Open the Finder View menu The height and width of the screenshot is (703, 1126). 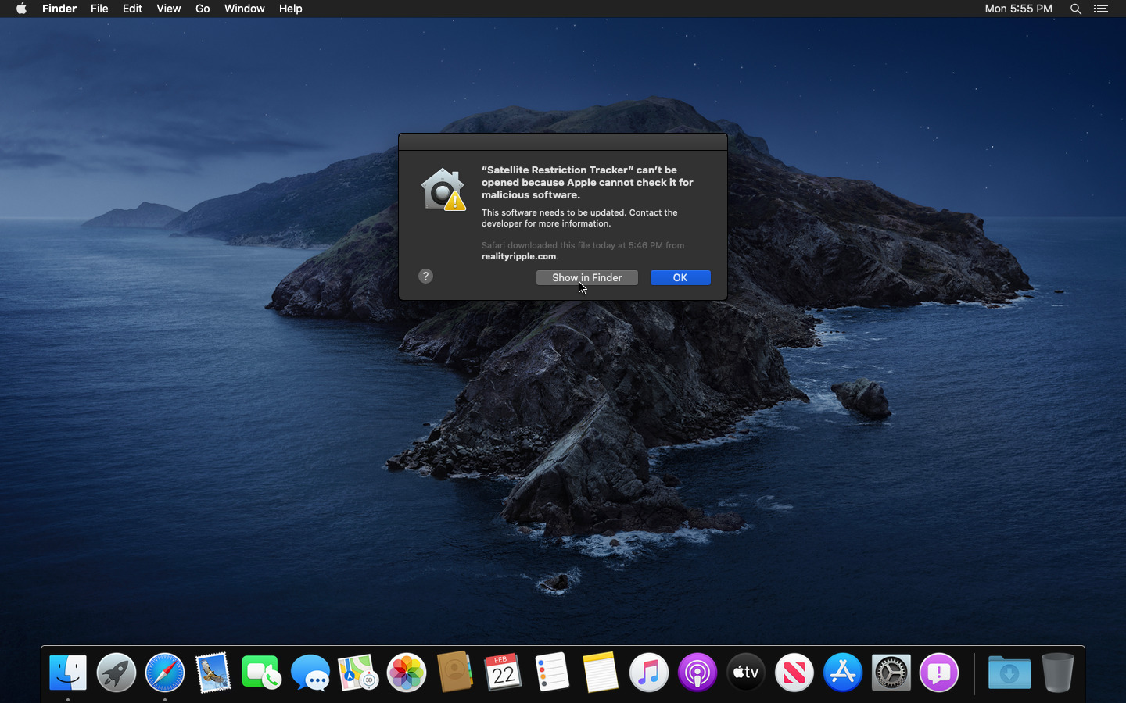tap(169, 9)
